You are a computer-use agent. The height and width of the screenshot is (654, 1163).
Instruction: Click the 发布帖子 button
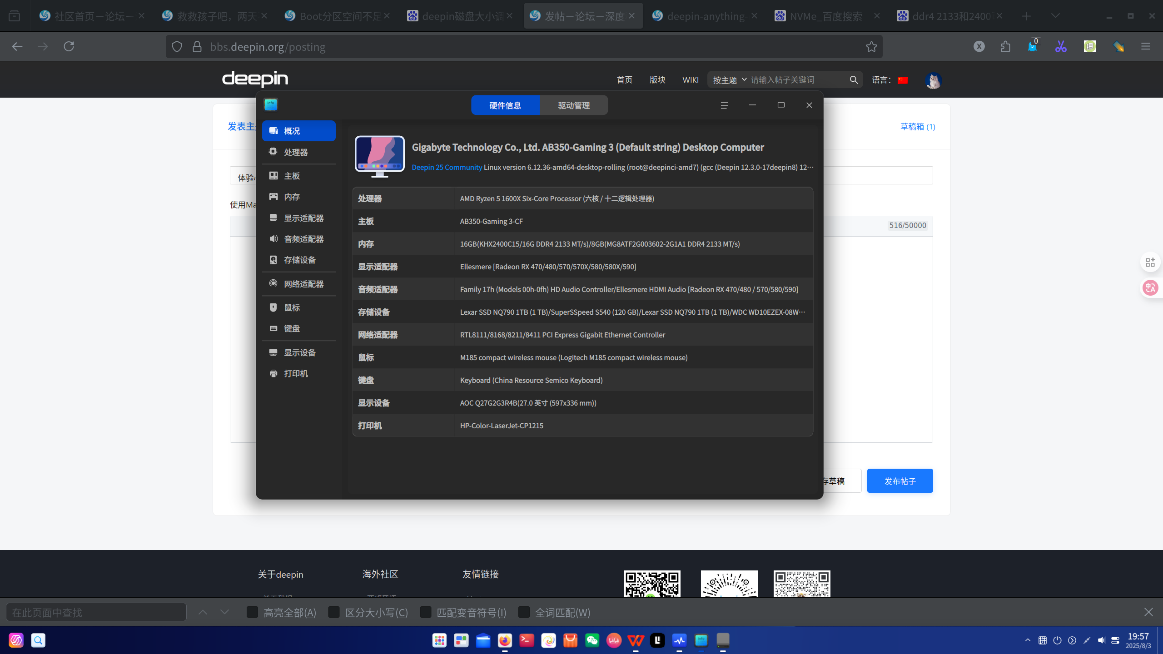tap(900, 481)
